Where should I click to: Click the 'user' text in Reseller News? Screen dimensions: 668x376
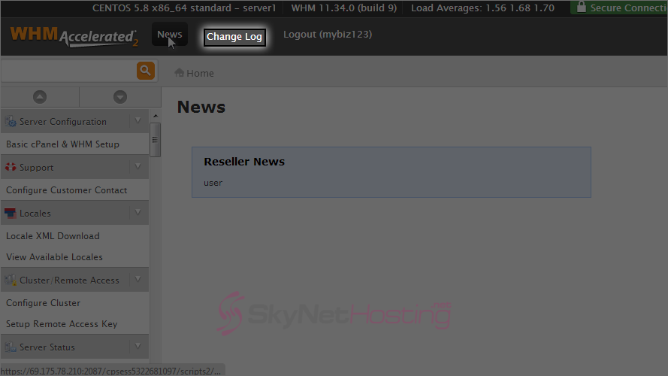coord(213,183)
